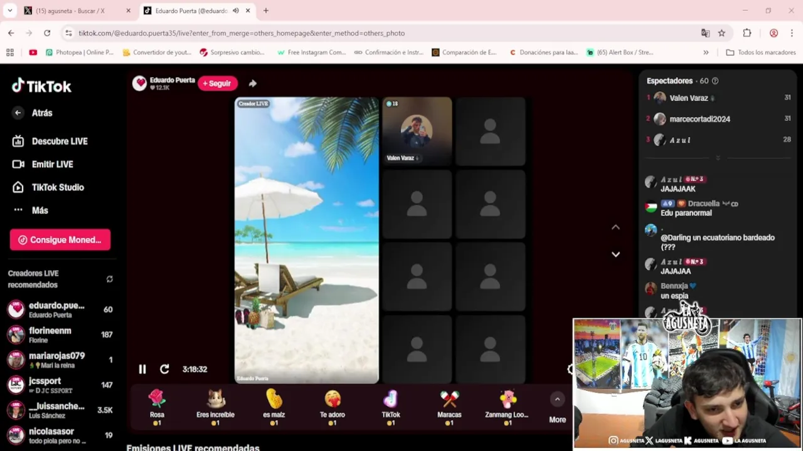Open Emitir LIVE in the sidebar
803x451 pixels.
tap(43, 164)
